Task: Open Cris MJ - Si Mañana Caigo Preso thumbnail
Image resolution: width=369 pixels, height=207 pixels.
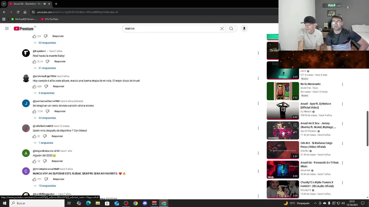Action: [283, 150]
